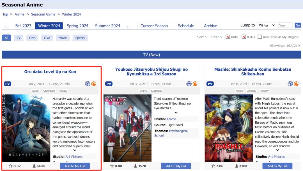Filter by TV type
Screen dimensions: 303x171
point(19,38)
